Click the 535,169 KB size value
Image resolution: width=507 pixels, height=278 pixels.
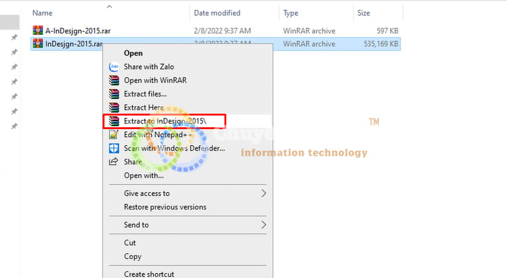coord(381,44)
